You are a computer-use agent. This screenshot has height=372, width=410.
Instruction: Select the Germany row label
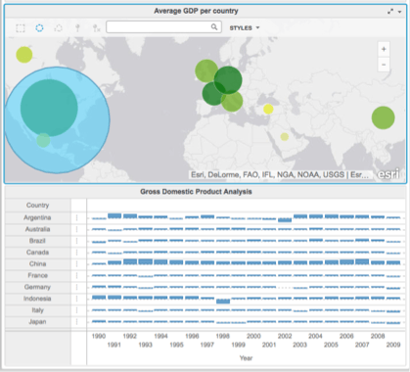click(37, 287)
